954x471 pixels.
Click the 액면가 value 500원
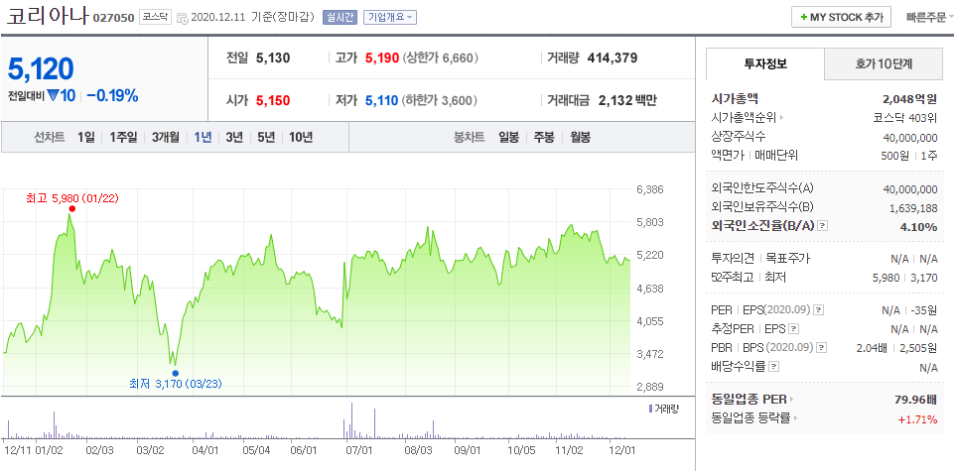click(895, 156)
